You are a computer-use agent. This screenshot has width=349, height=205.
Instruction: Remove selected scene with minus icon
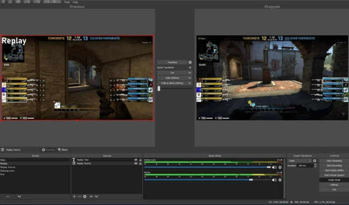pyautogui.click(x=7, y=197)
